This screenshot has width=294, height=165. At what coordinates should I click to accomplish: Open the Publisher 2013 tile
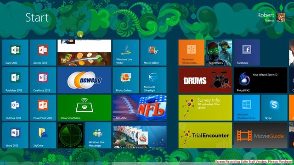tap(15, 80)
